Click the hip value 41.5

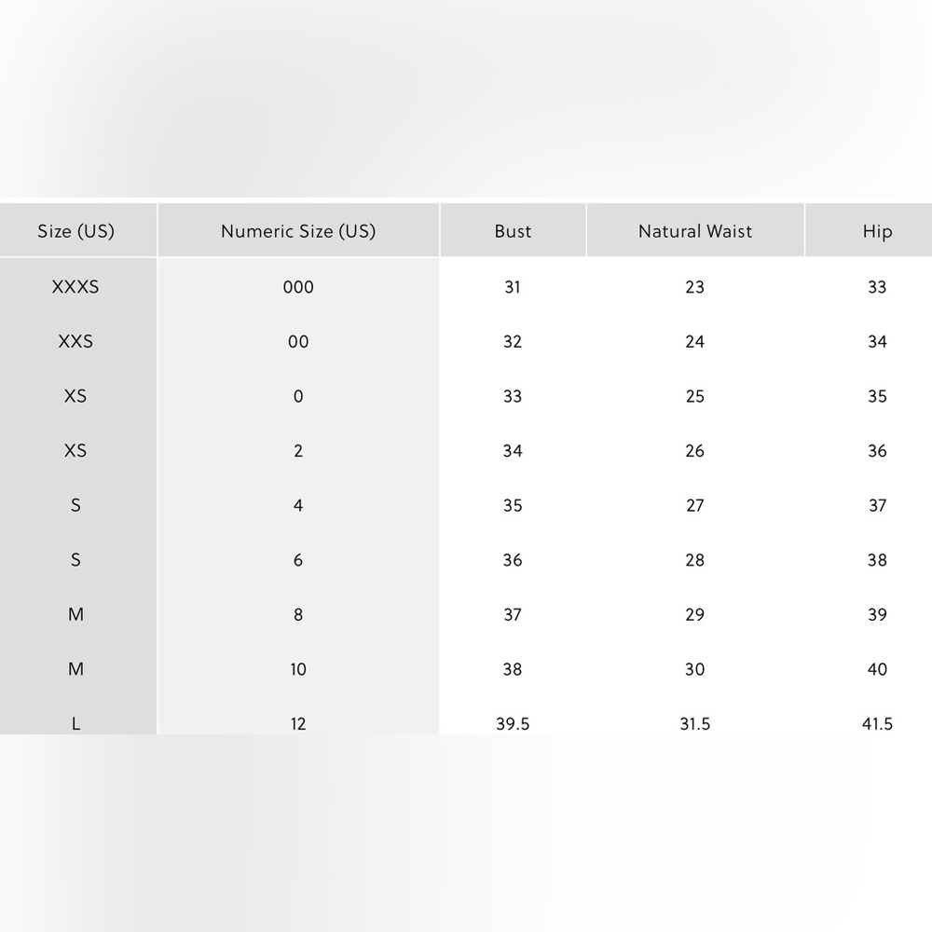(x=877, y=723)
